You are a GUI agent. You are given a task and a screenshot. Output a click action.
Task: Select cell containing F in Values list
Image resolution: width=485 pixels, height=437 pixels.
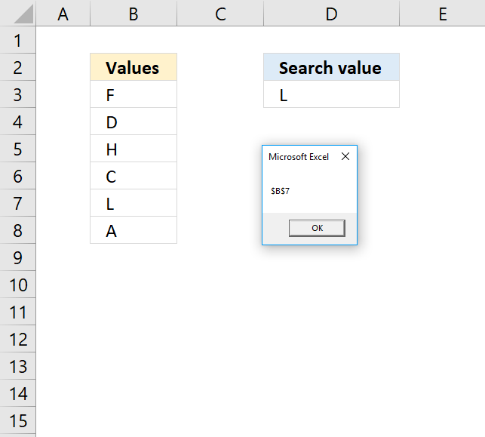click(x=133, y=95)
